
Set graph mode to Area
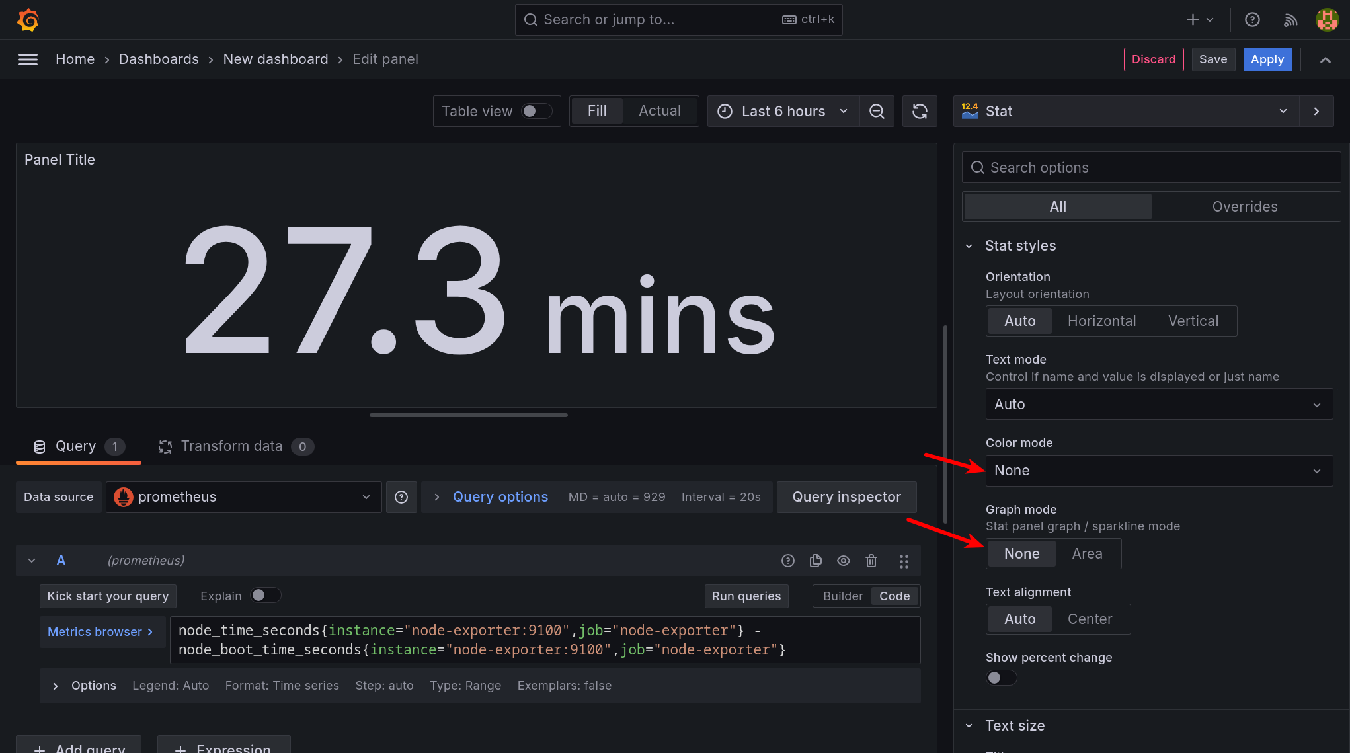[x=1087, y=554]
